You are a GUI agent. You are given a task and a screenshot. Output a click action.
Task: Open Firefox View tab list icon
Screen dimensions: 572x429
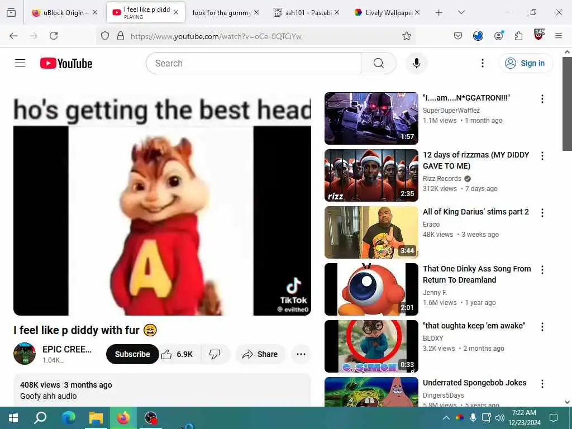coord(11,12)
